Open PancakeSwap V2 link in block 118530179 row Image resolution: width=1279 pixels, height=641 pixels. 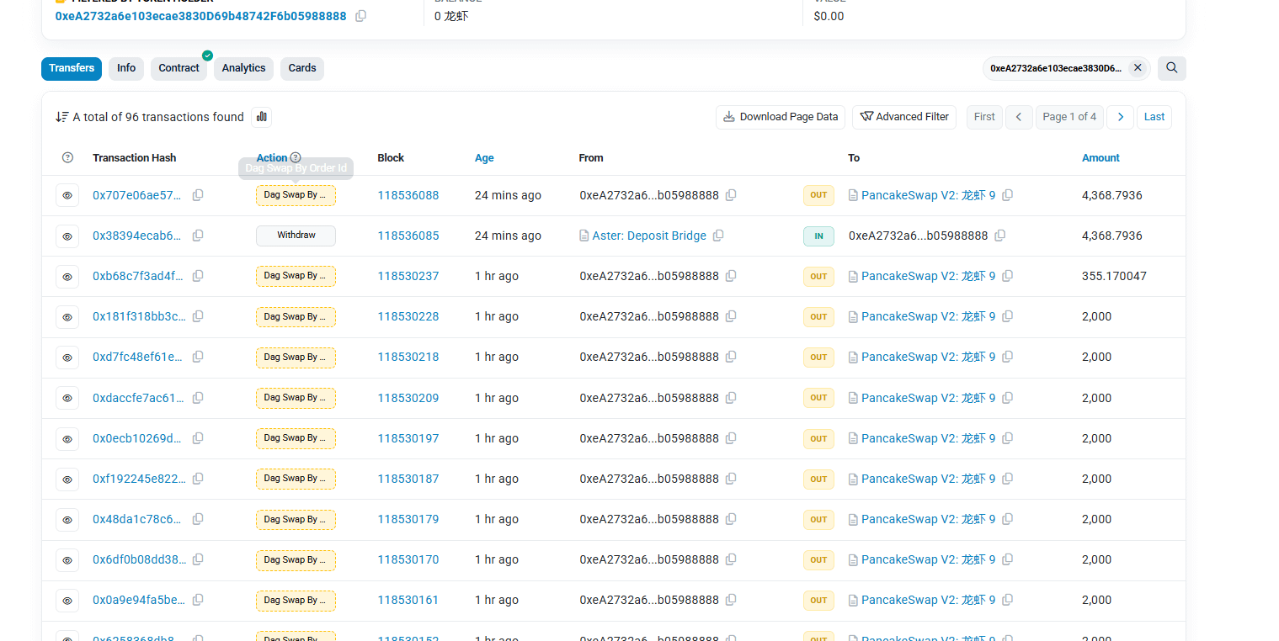[x=928, y=519]
